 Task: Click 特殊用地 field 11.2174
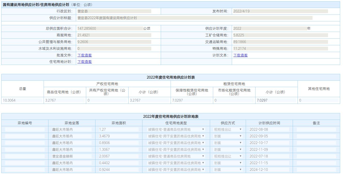[x=280, y=48]
